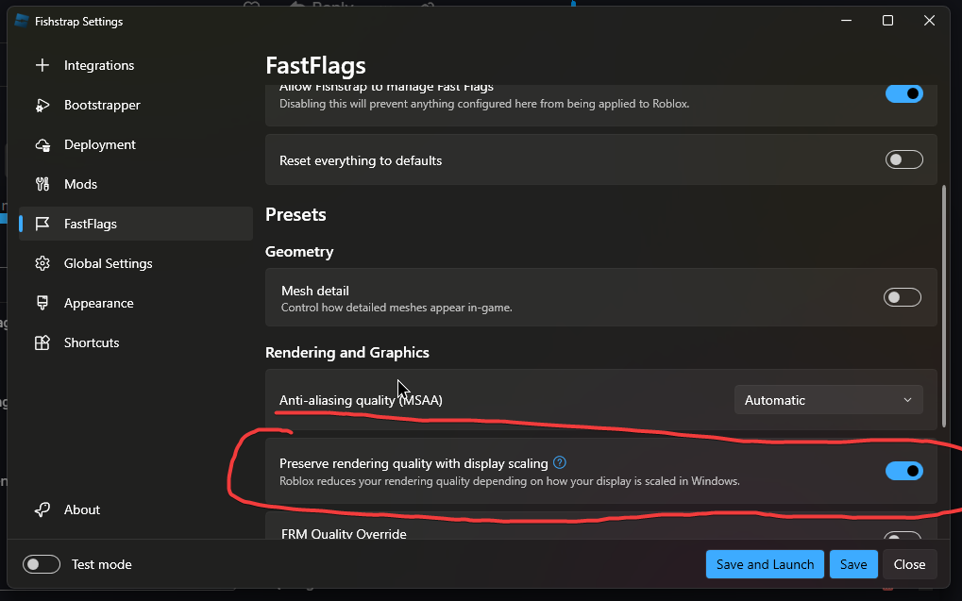Click the chevron arrow of the MSAA dropdown

tap(907, 400)
